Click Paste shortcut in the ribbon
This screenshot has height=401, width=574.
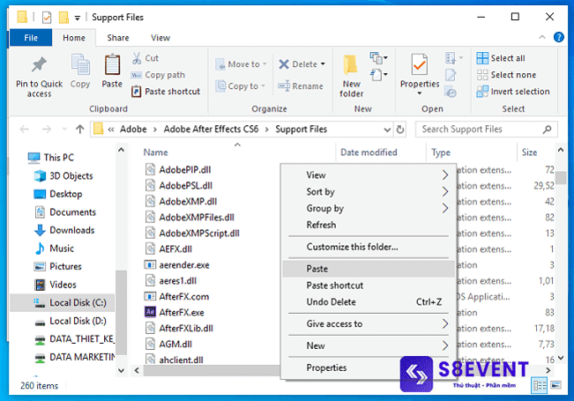click(166, 91)
